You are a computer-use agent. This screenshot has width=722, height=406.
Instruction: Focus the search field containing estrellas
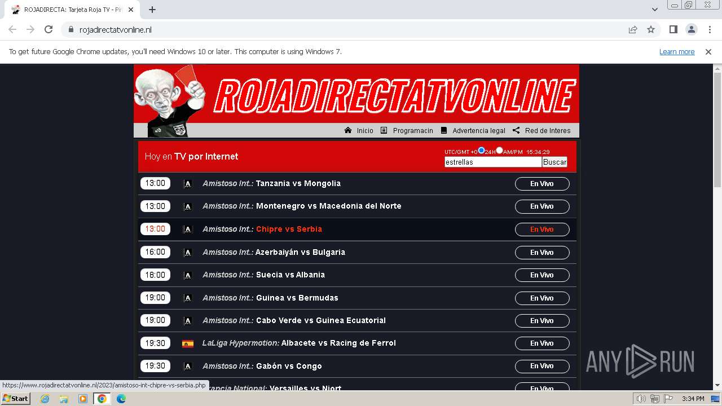coord(493,162)
